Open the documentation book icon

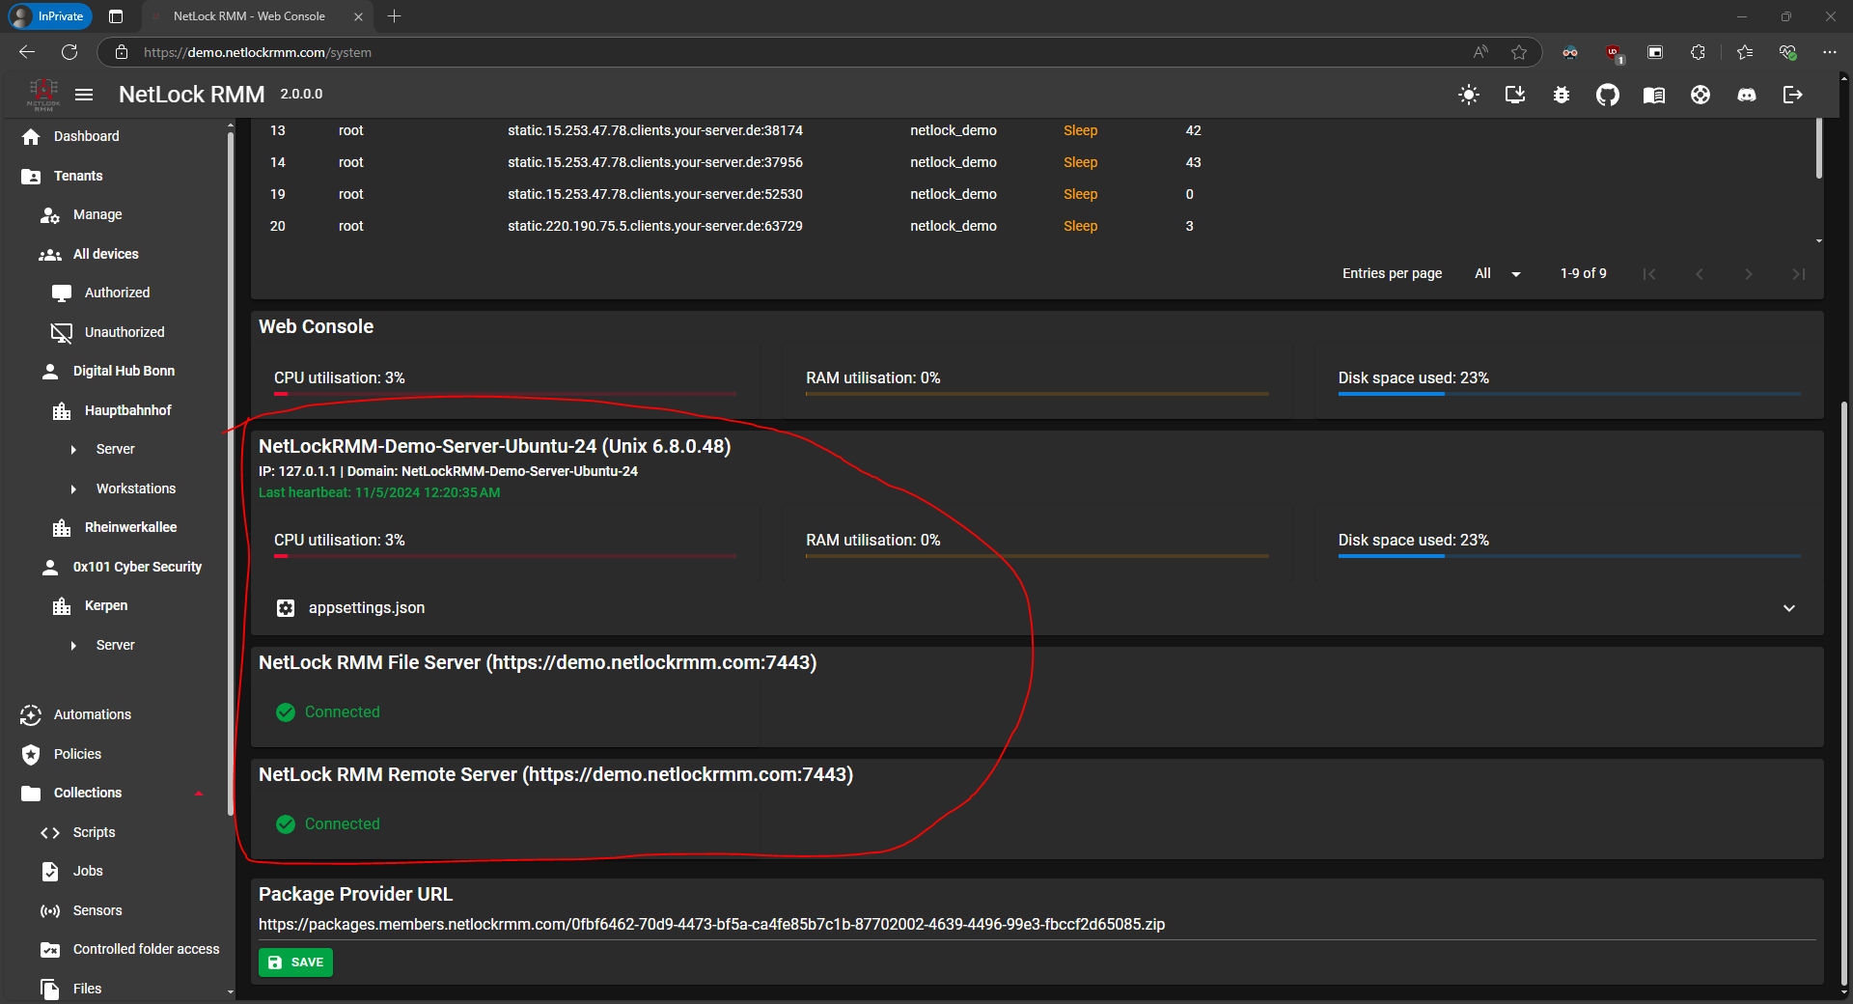1653,95
